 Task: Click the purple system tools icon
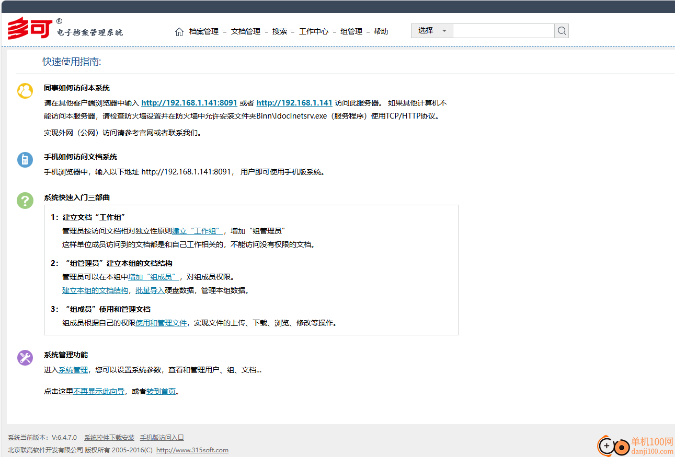(x=25, y=357)
